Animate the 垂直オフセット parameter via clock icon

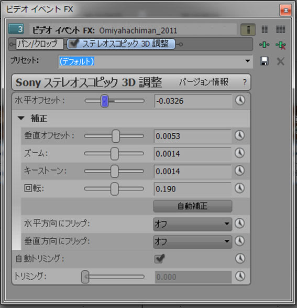click(x=239, y=135)
